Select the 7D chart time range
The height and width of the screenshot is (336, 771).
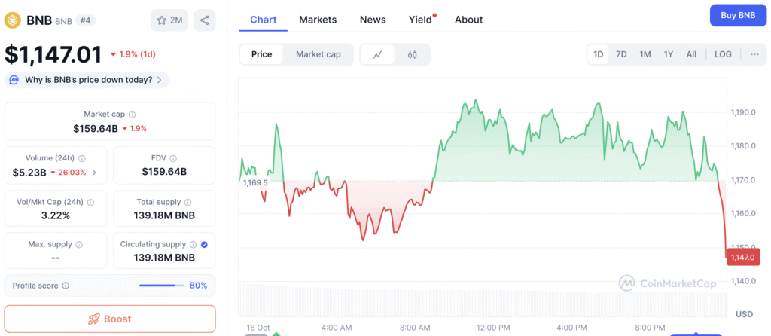click(x=621, y=54)
